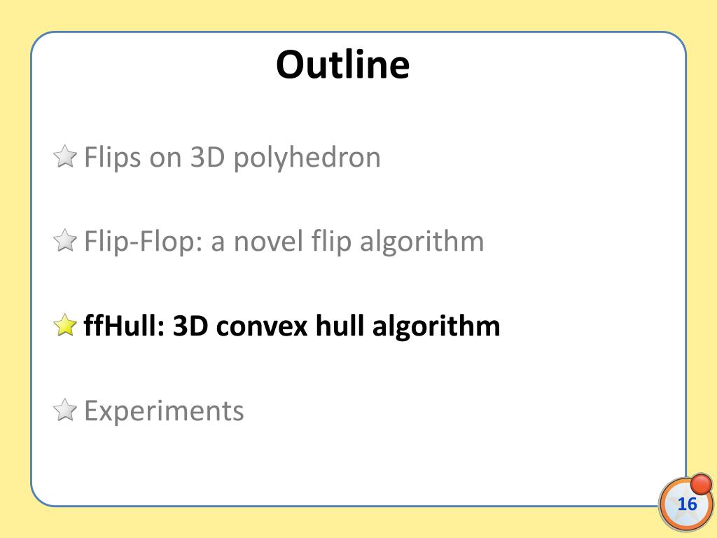Click the word polyhedron in the first bullet
Screen dimensions: 717x538
pyautogui.click(x=307, y=158)
